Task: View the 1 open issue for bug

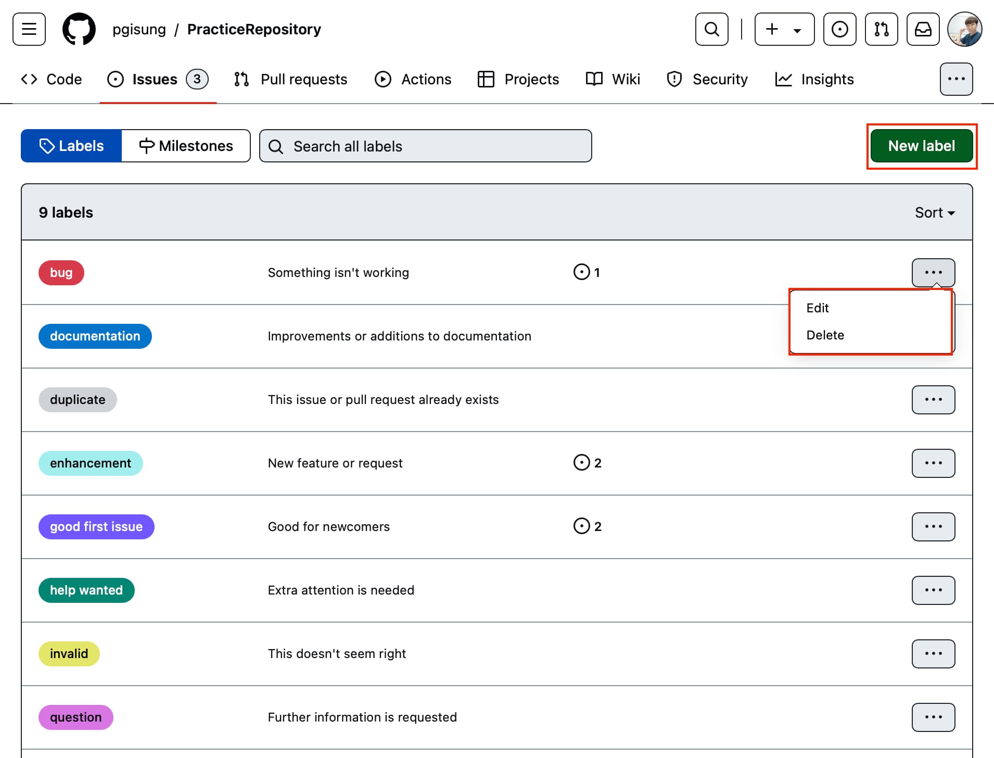Action: (x=587, y=272)
